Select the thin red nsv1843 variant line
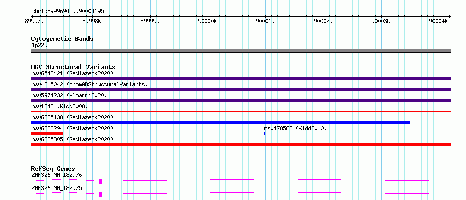 241,112
